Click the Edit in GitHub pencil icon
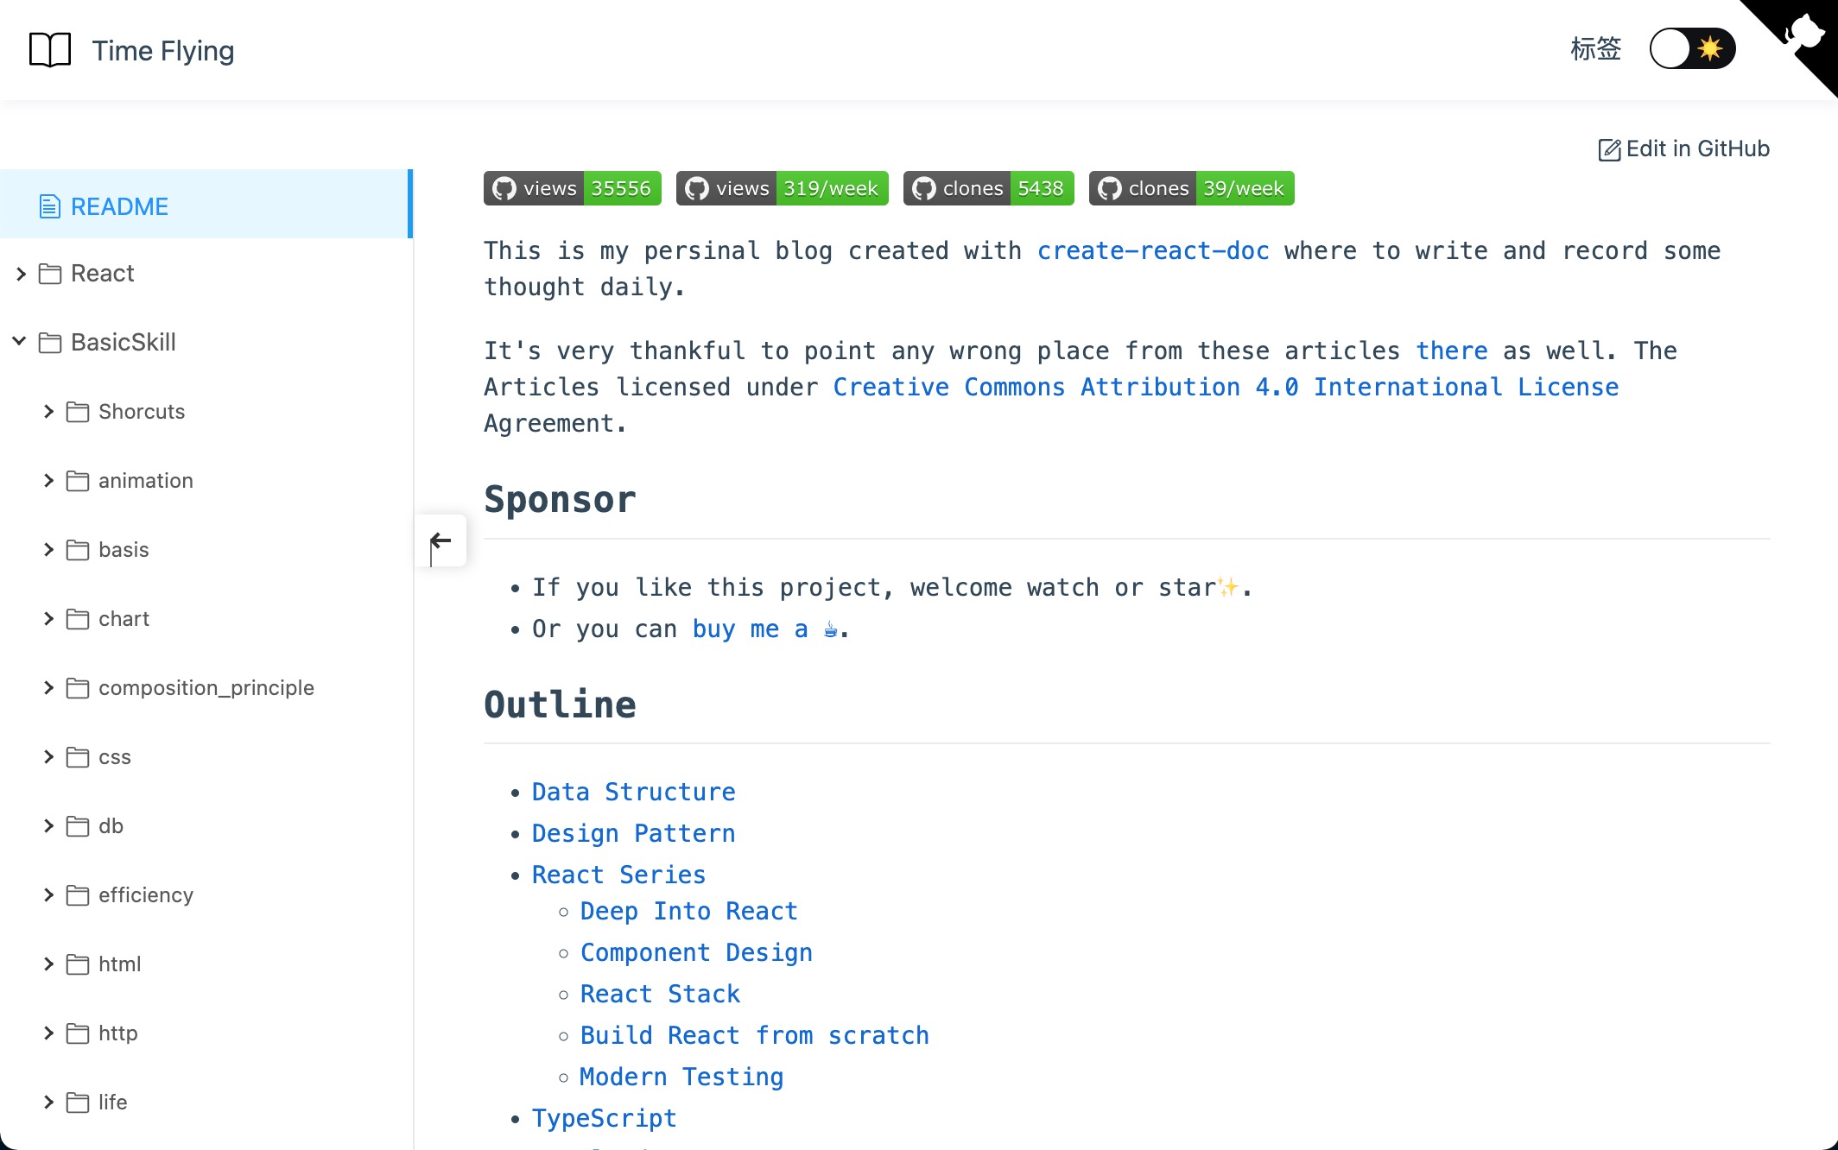Viewport: 1838px width, 1150px height. (x=1609, y=150)
